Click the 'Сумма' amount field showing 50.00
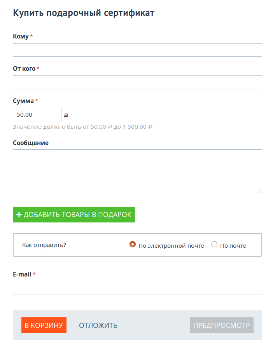Viewport: 280px width, 350px height. point(37,115)
